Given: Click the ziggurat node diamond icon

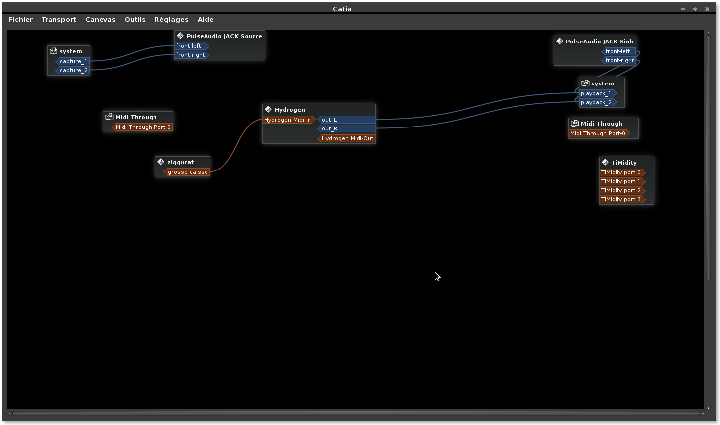Looking at the screenshot, I should pos(161,162).
